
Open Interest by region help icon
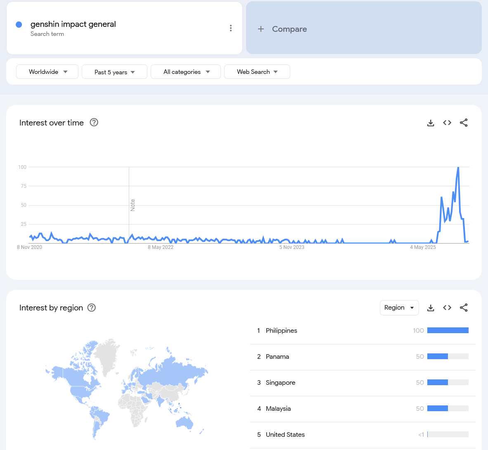tap(92, 308)
